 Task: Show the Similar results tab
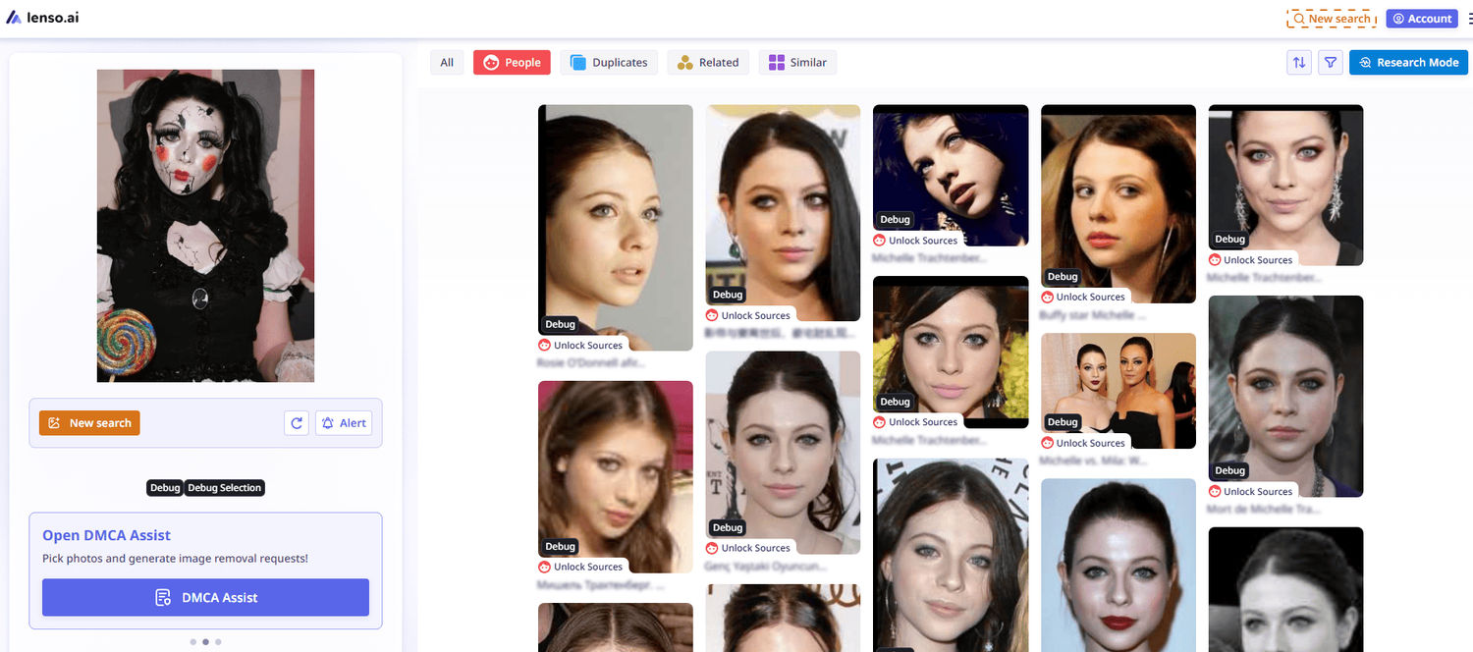point(797,62)
